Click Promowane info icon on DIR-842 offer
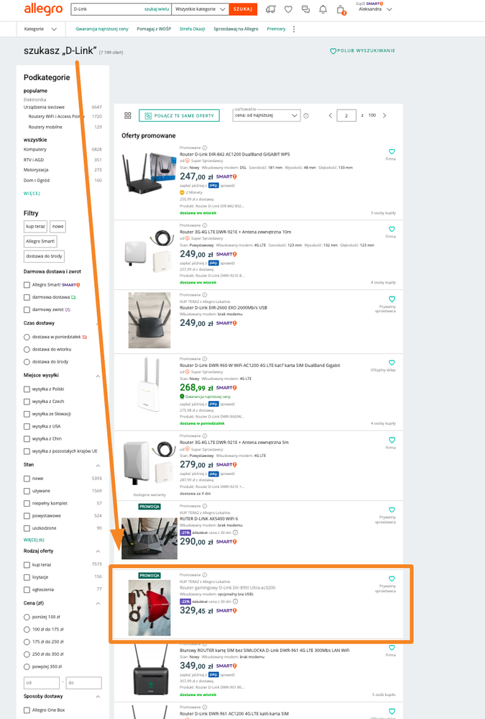 (x=205, y=148)
